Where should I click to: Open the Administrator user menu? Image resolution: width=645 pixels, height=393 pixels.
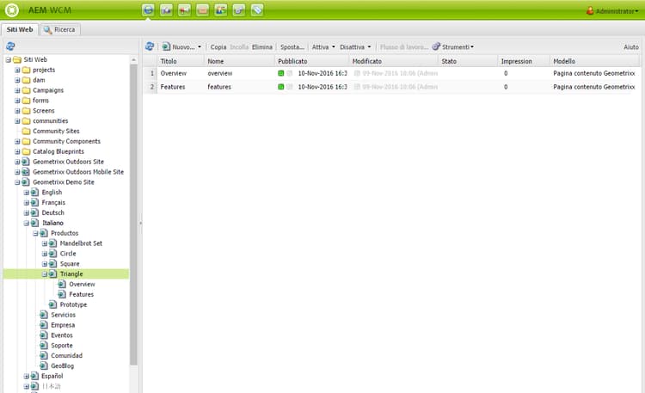[613, 11]
